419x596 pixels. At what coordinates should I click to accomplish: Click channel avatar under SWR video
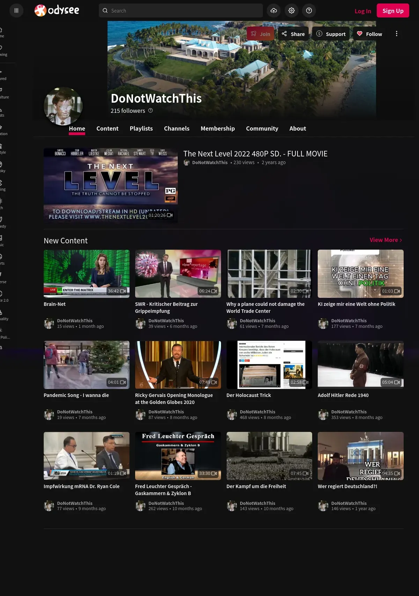pos(140,324)
